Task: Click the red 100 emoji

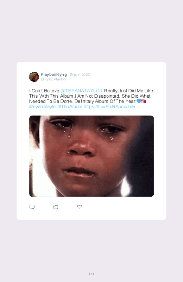Action: (x=144, y=101)
